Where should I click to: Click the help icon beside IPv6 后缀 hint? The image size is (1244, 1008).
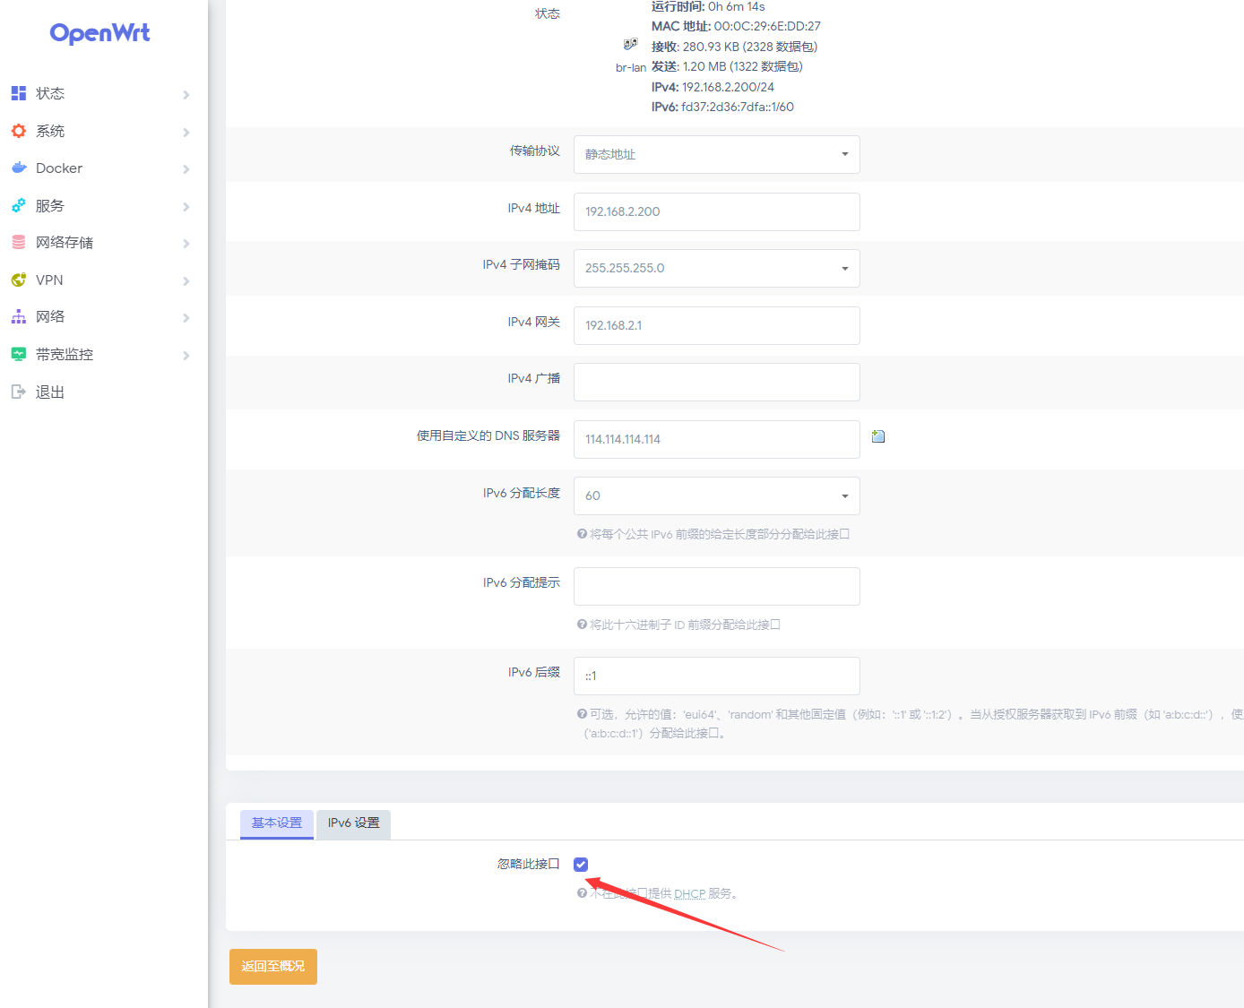click(x=582, y=714)
